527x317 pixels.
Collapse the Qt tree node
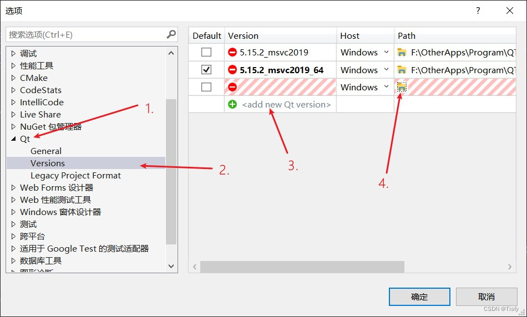(13, 139)
